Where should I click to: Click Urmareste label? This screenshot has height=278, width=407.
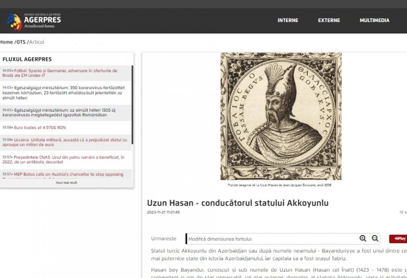[x=163, y=239]
